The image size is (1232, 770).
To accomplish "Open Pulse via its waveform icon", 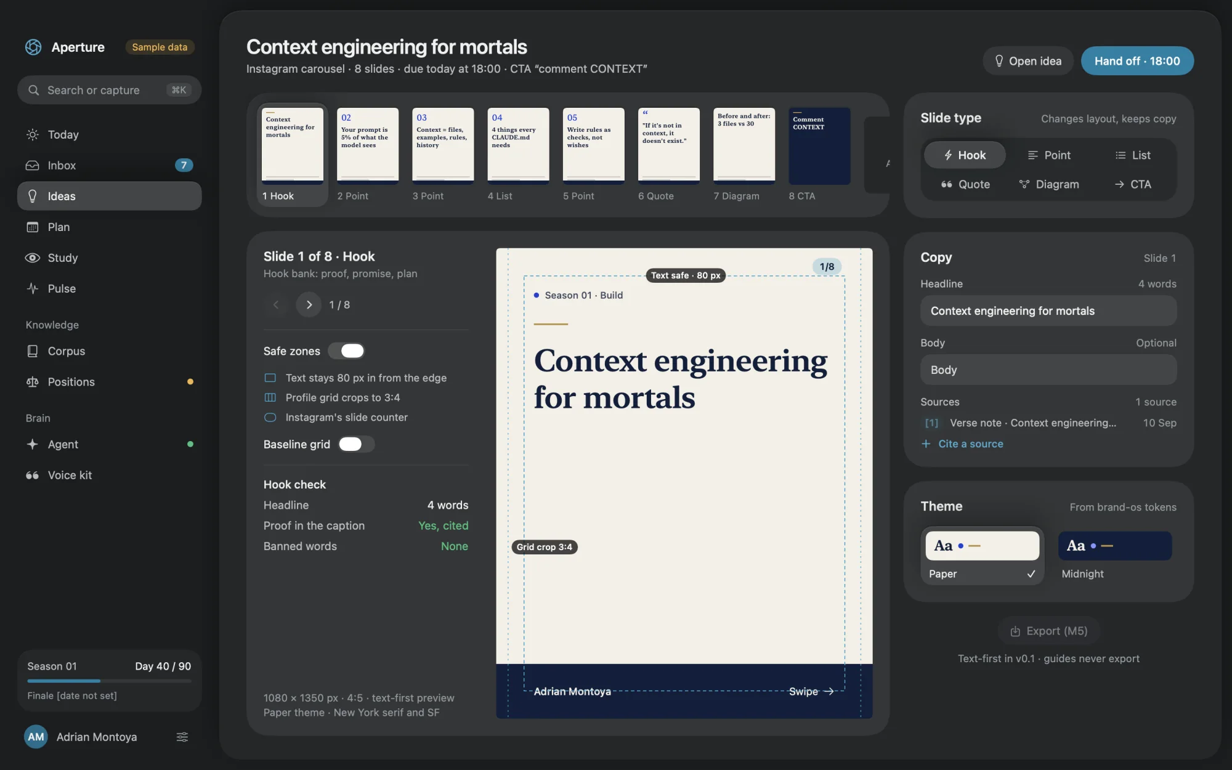I will (x=33, y=288).
